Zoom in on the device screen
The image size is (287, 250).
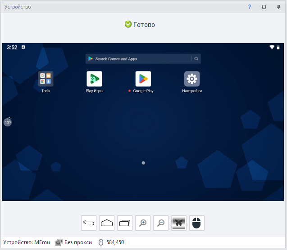click(143, 223)
